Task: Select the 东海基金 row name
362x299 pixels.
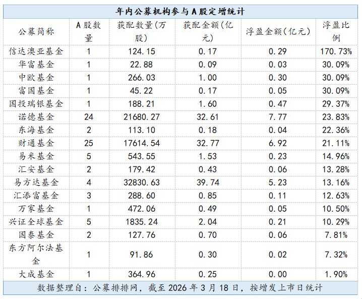Action: (x=36, y=130)
